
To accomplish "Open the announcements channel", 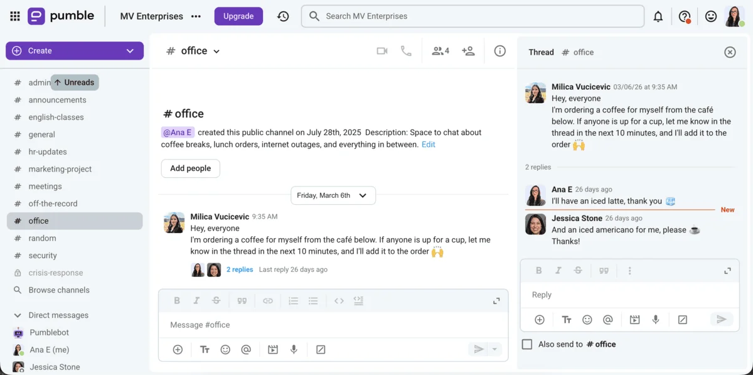I will click(x=57, y=100).
